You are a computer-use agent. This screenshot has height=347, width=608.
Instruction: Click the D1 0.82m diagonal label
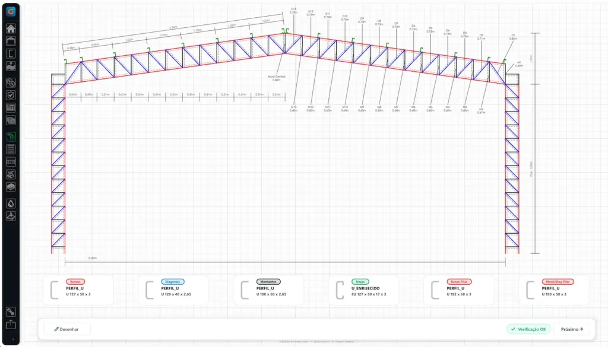(513, 37)
